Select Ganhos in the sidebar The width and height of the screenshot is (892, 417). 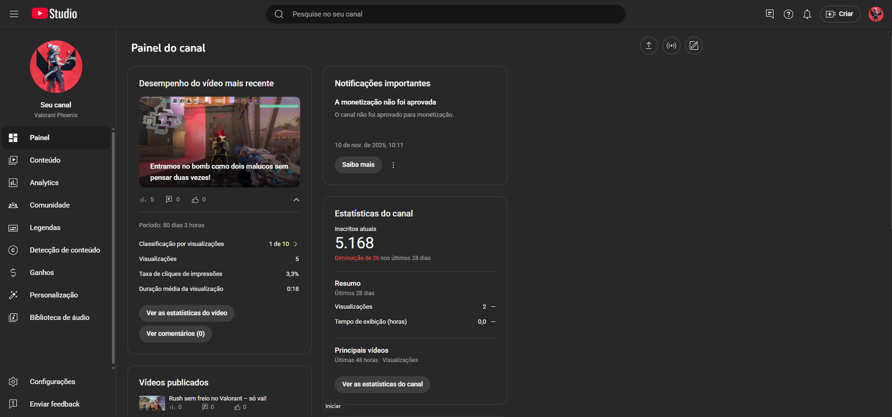[x=42, y=273]
